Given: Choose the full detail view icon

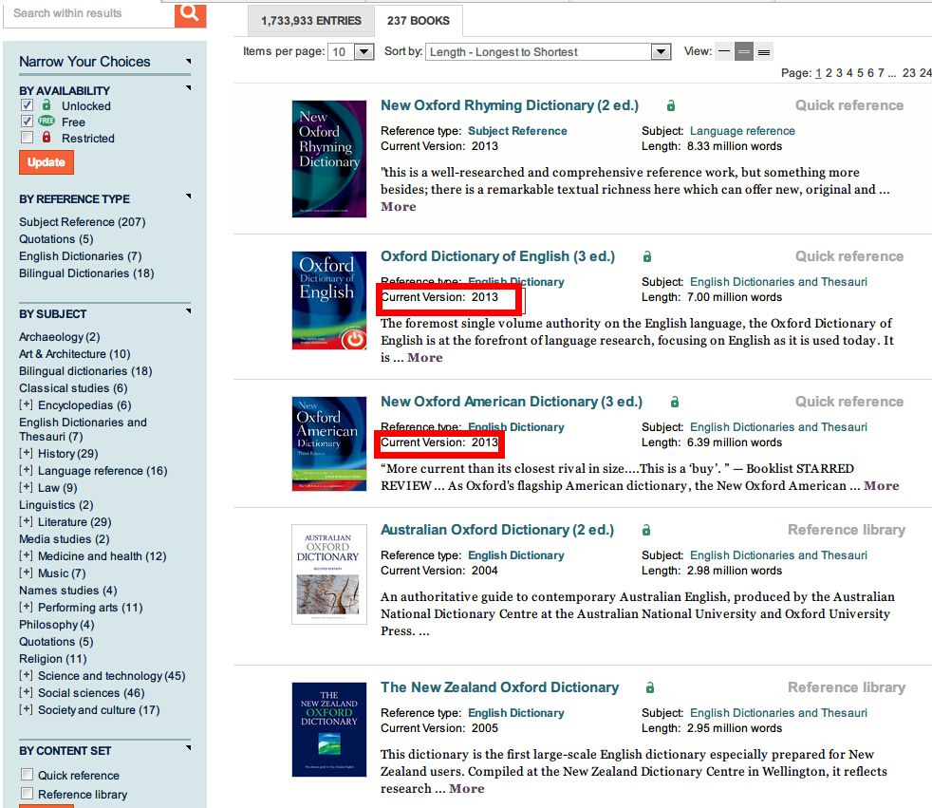Looking at the screenshot, I should coord(764,51).
